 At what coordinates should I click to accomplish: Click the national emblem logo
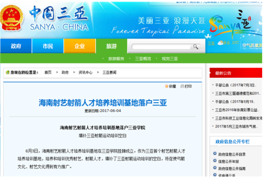pos(11,18)
